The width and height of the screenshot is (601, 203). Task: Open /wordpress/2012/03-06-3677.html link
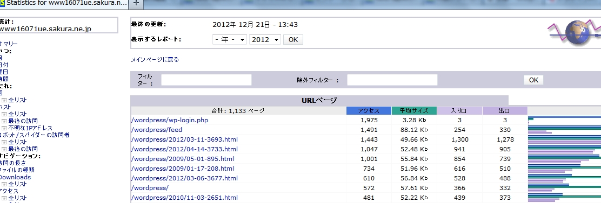pos(184,178)
